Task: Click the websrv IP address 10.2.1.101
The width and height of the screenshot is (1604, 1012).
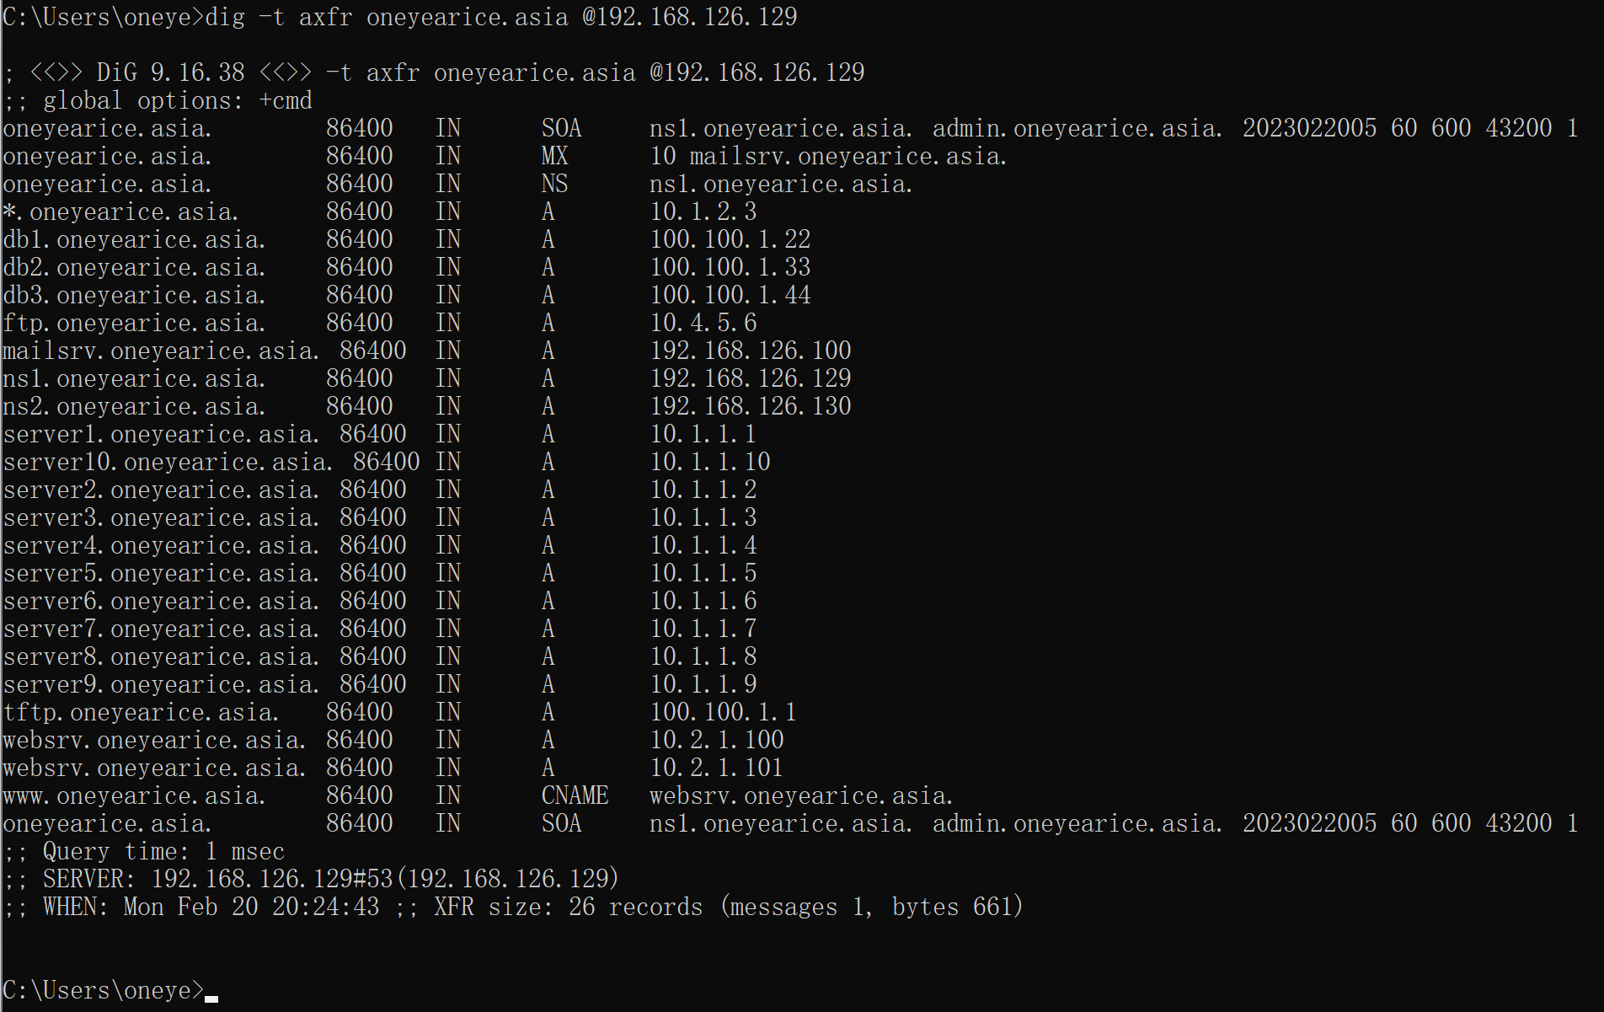Action: [716, 768]
